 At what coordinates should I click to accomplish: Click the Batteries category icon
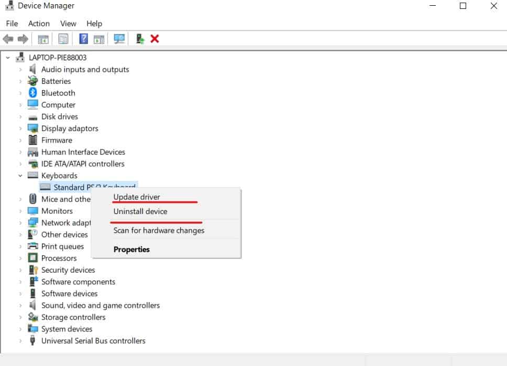pos(31,81)
